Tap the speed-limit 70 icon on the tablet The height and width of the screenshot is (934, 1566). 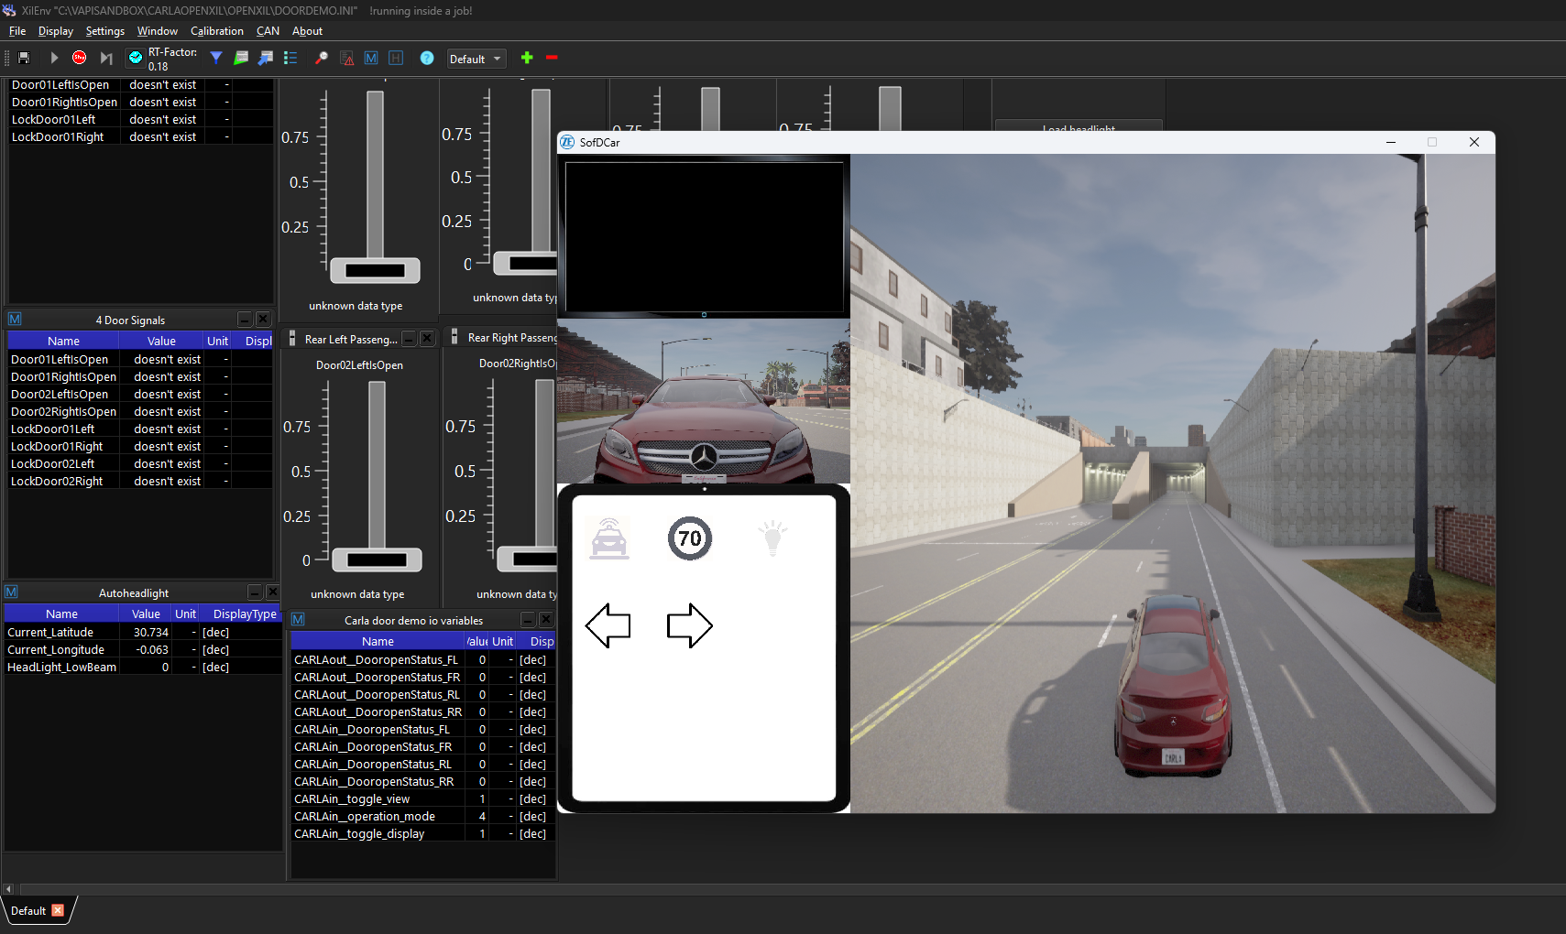(x=690, y=538)
